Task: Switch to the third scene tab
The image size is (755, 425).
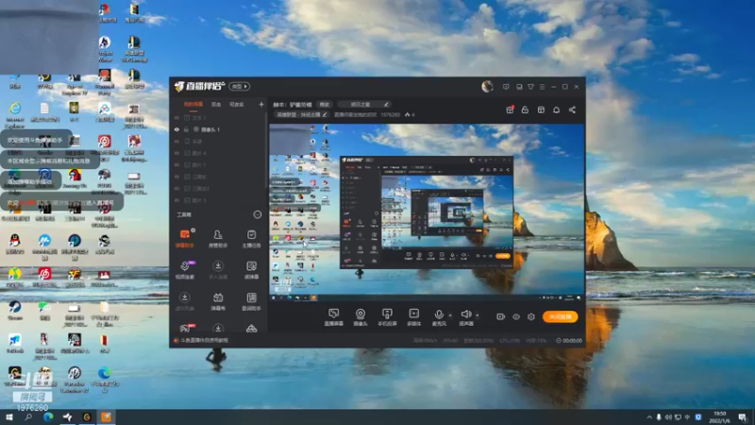Action: coord(237,104)
